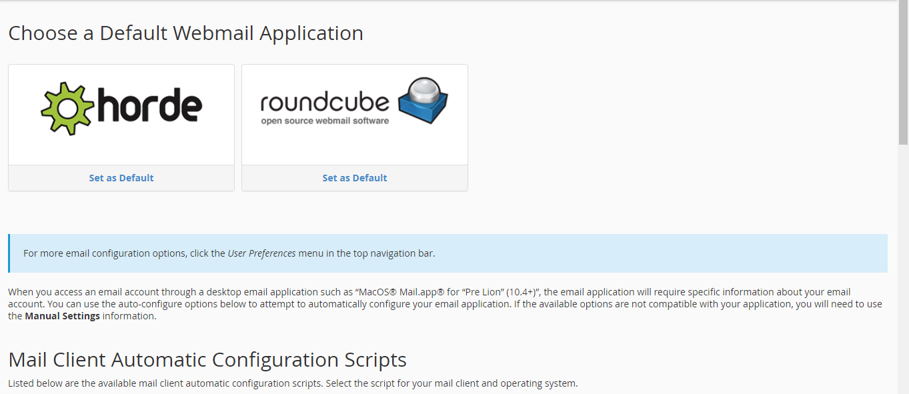Click the 'Choose a Default Webmail Application' heading
Image resolution: width=909 pixels, height=394 pixels.
pos(186,33)
